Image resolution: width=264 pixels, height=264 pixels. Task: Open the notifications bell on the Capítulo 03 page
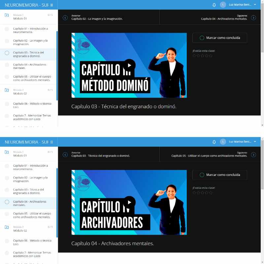point(214,5)
